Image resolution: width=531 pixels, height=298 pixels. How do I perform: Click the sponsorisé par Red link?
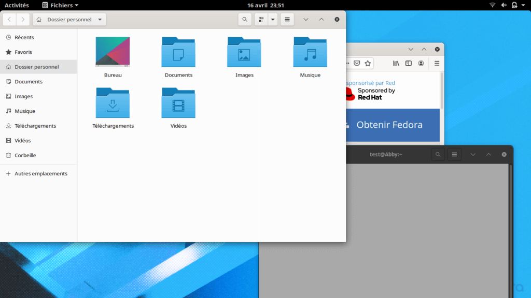(x=370, y=83)
